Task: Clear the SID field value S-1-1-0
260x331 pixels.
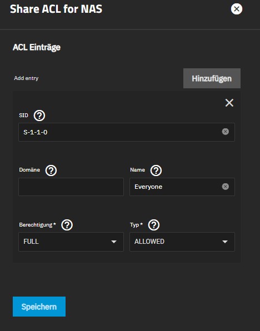Action: coord(226,132)
